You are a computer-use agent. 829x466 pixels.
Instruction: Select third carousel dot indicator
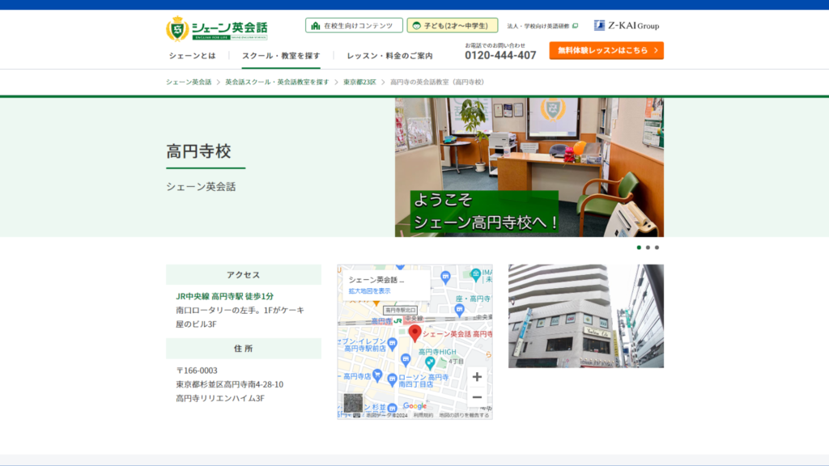point(657,248)
